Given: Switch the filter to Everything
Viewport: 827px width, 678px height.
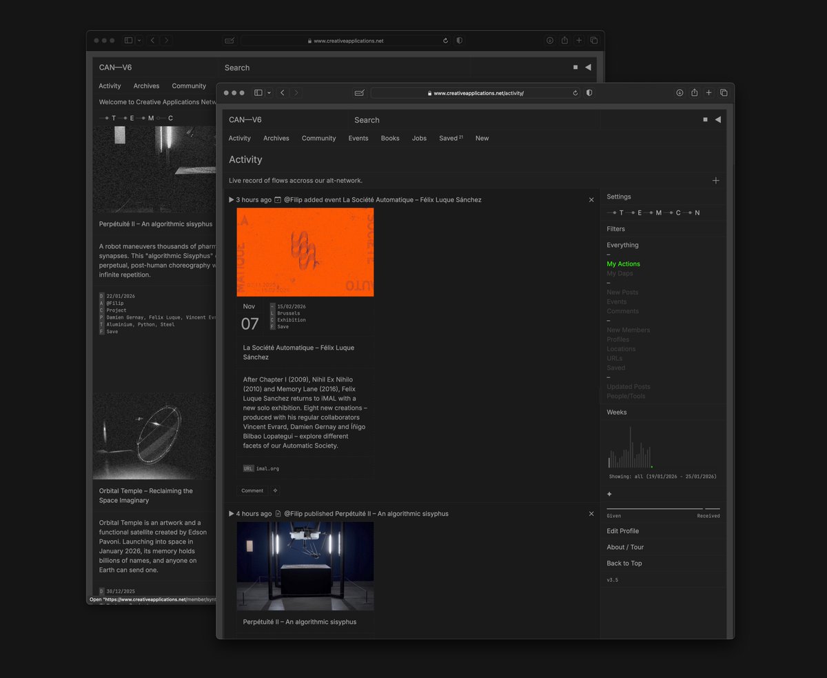Looking at the screenshot, I should pyautogui.click(x=622, y=245).
